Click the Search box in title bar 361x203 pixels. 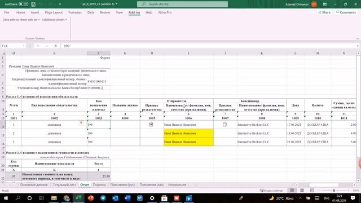pos(182,4)
